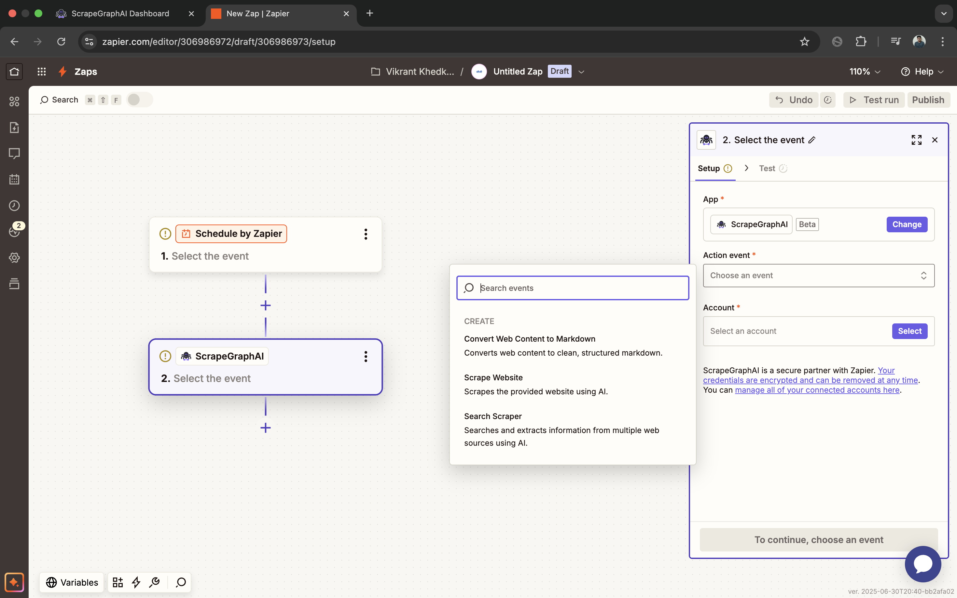
Task: Expand the Untitled Zap Draft chevron
Action: (581, 72)
